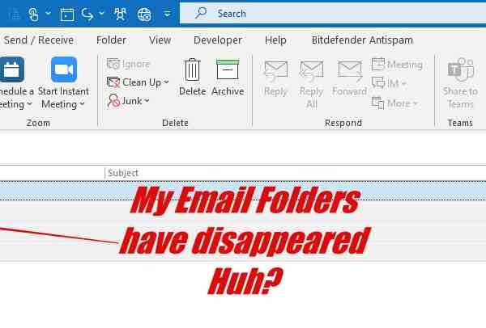
Task: Click the reply arrow icon in title bar
Action: point(87,15)
